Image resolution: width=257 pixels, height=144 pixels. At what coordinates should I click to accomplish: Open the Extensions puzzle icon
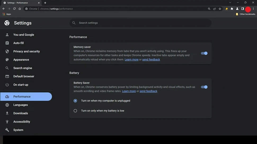pos(232,9)
